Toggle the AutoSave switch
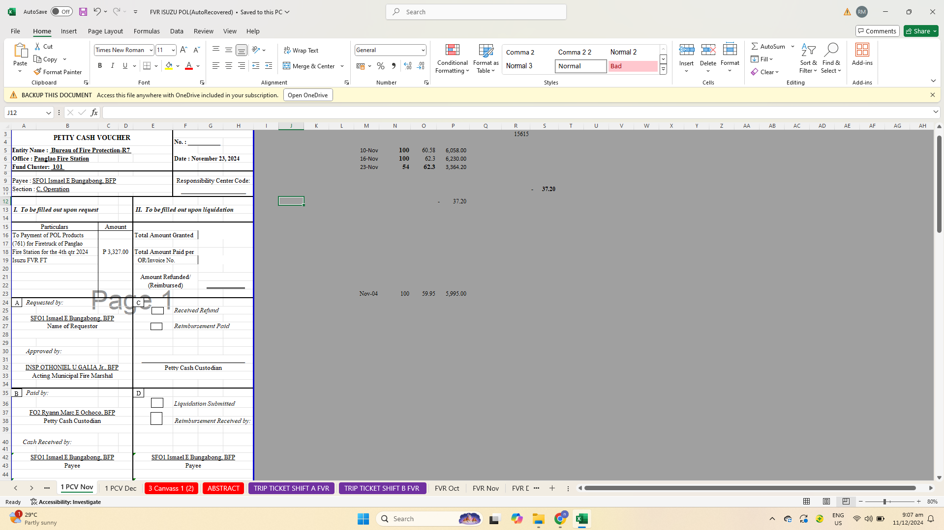 click(61, 12)
